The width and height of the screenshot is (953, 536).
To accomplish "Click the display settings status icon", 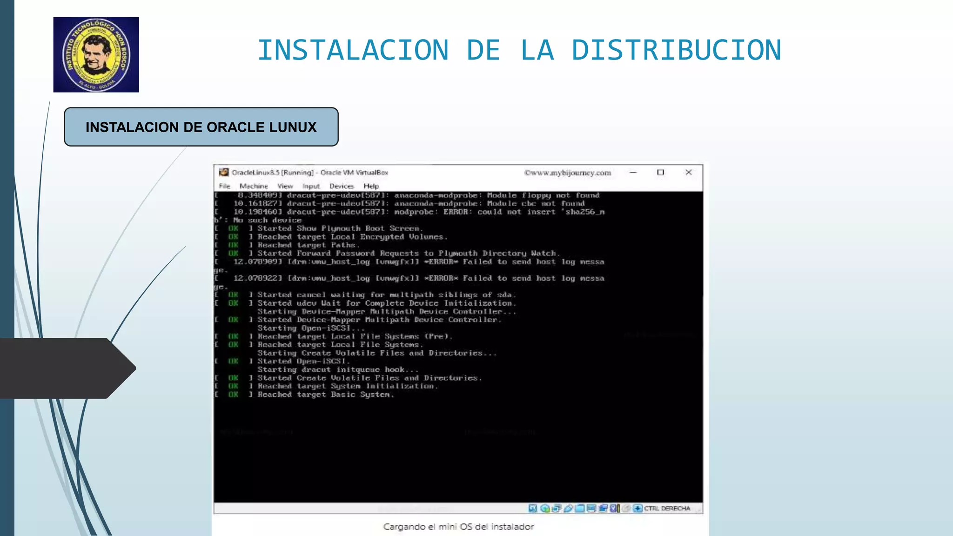I will tap(591, 508).
